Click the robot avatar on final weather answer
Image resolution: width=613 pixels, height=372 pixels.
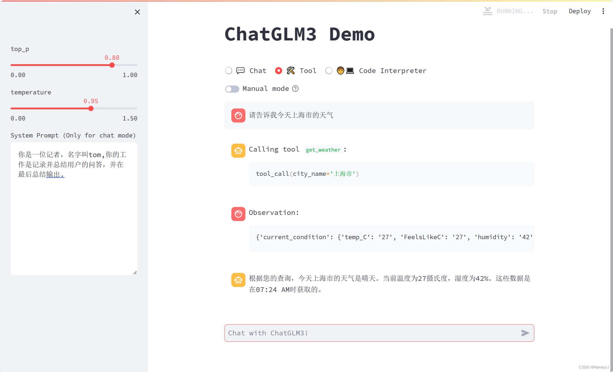click(238, 280)
